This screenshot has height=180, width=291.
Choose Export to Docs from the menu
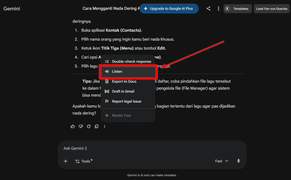point(124,81)
